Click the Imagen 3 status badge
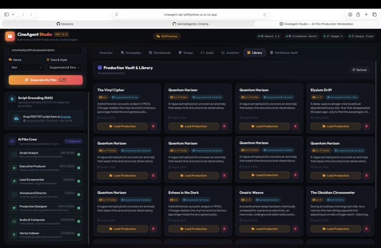 point(333,36)
